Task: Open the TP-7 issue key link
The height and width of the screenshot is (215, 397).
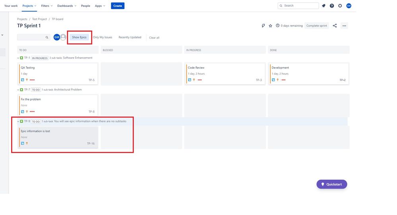Action: tap(27, 89)
